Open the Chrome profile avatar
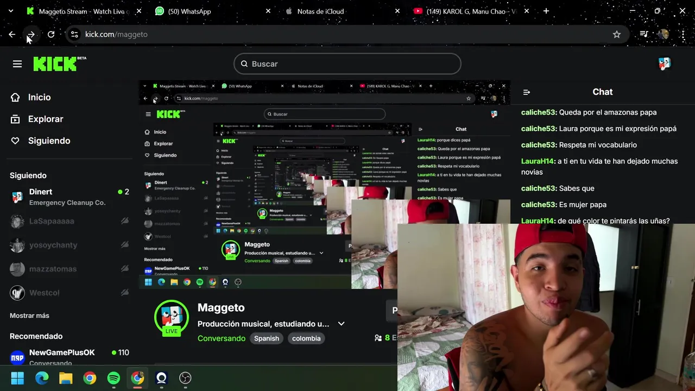 click(x=664, y=34)
